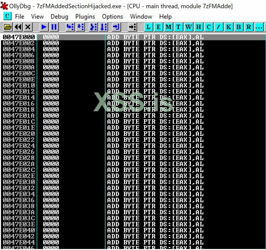This screenshot has height=250, width=266.
Task: Show Call stack with K button
Action: (x=229, y=27)
